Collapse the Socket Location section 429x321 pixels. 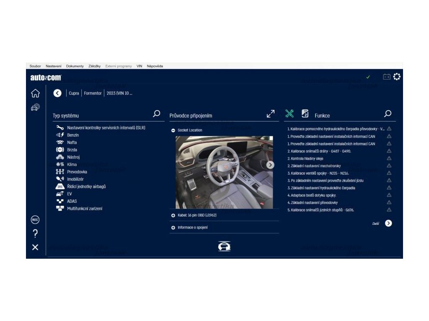pyautogui.click(x=173, y=130)
